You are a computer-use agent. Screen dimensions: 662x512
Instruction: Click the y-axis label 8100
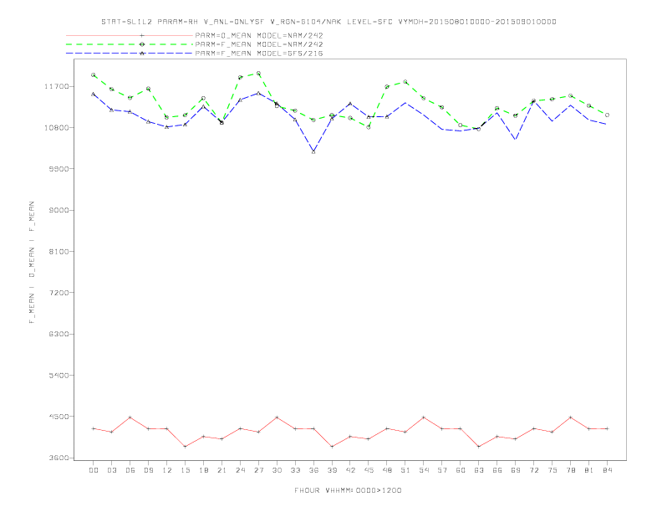59,251
